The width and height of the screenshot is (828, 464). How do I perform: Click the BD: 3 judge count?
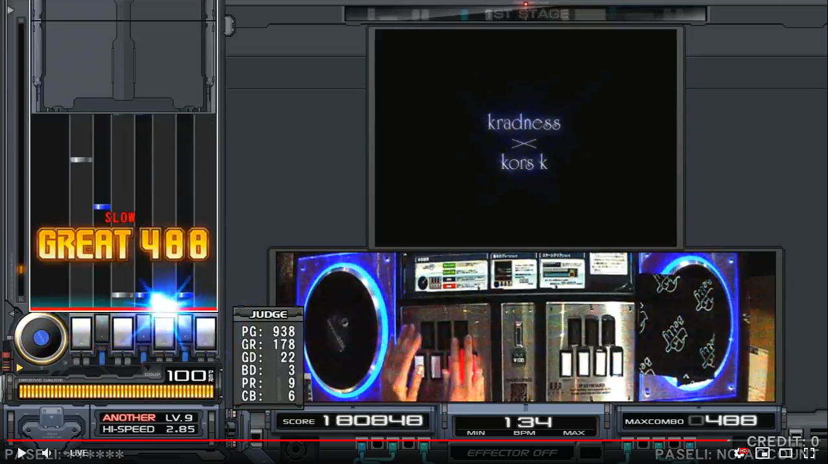[268, 371]
